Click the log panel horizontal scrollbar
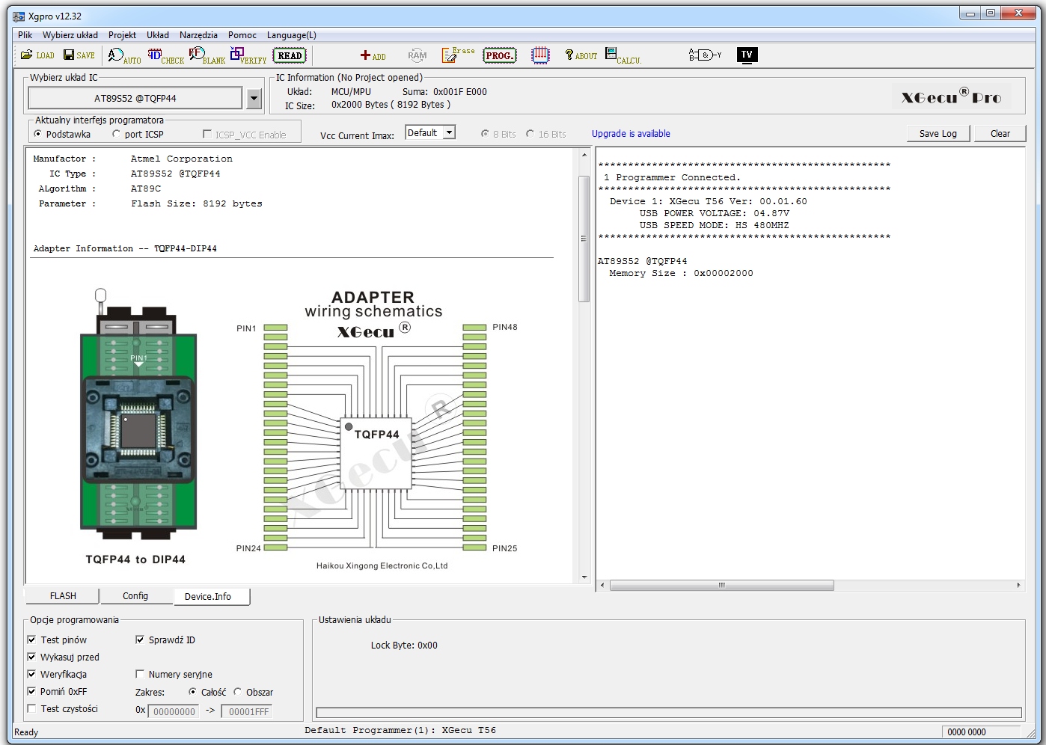This screenshot has width=1046, height=745. [721, 586]
